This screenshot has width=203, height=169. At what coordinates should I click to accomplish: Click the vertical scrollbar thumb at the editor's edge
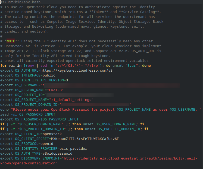(x=203, y=9)
